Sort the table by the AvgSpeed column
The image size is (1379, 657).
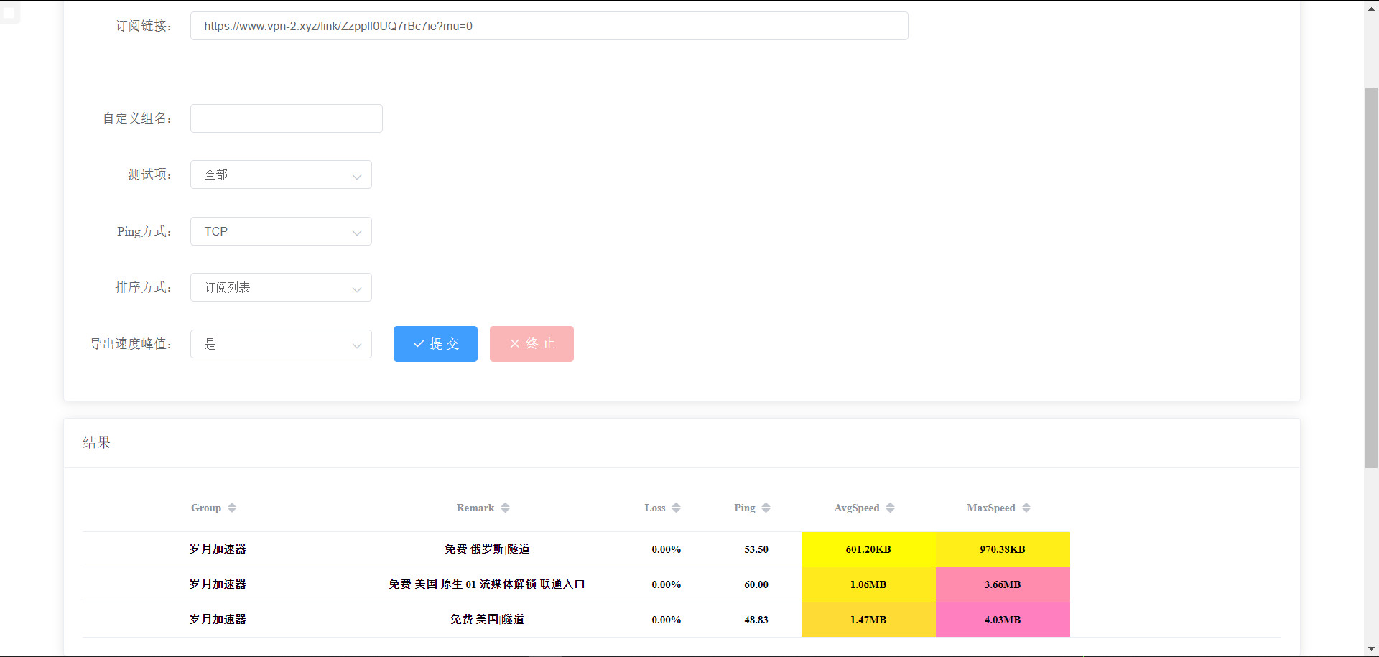click(x=864, y=508)
